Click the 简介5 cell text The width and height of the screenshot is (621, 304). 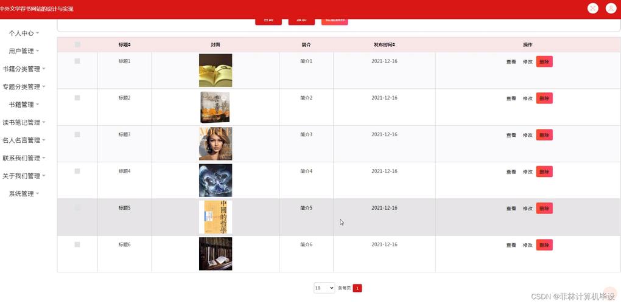click(x=306, y=208)
